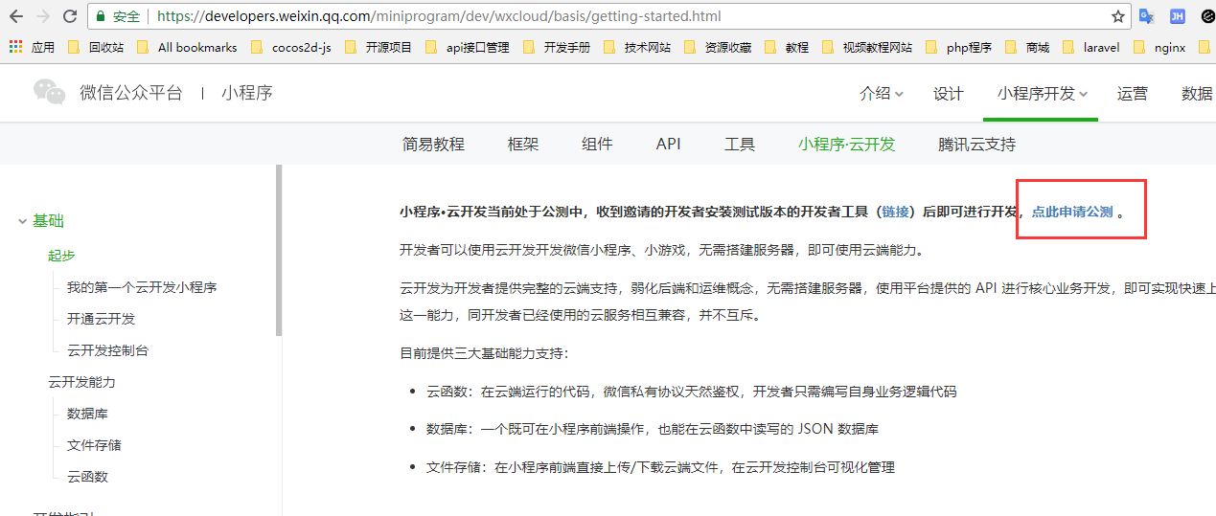Click the 小程序 header link
The height and width of the screenshot is (516, 1216).
[x=247, y=93]
